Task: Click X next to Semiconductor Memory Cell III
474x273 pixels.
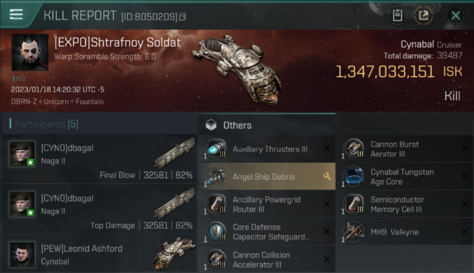Action: pos(465,204)
